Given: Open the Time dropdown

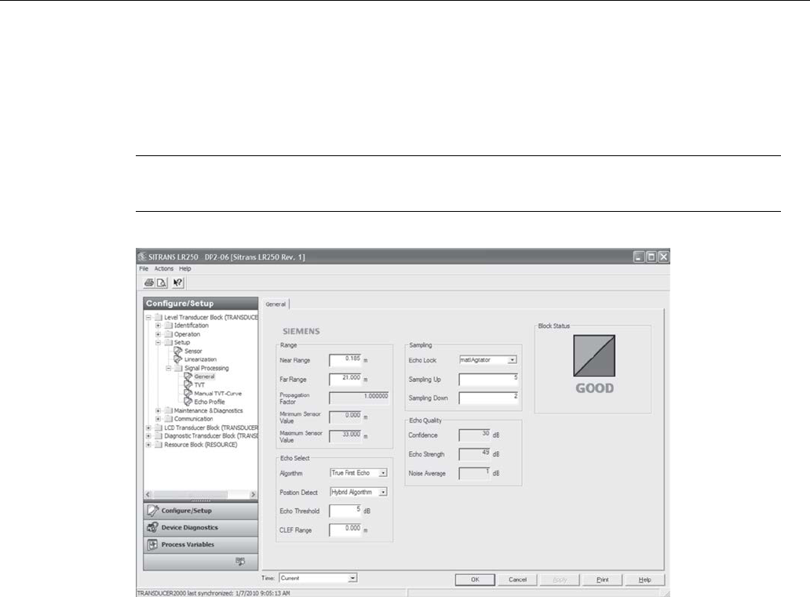Looking at the screenshot, I should (x=352, y=578).
